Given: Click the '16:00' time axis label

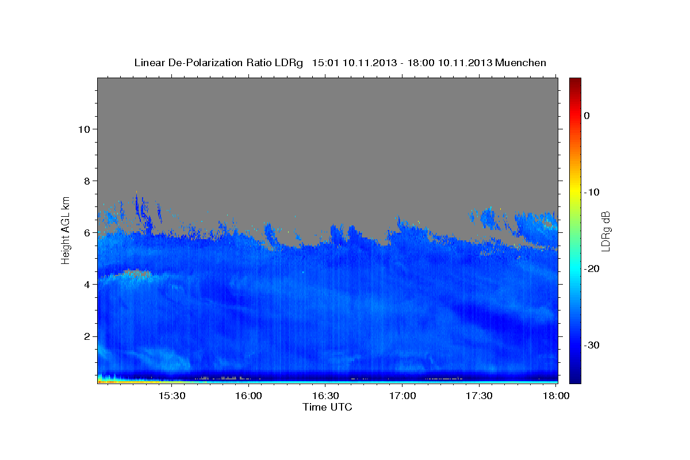Looking at the screenshot, I should [x=248, y=396].
